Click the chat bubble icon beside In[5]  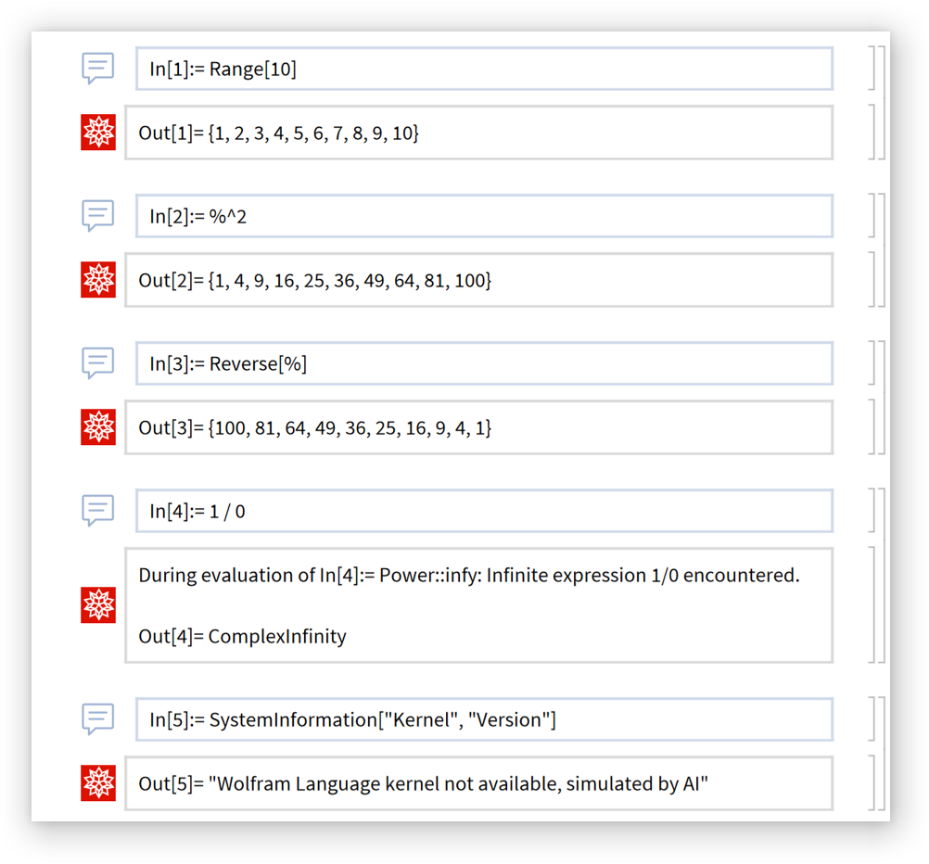pyautogui.click(x=97, y=718)
